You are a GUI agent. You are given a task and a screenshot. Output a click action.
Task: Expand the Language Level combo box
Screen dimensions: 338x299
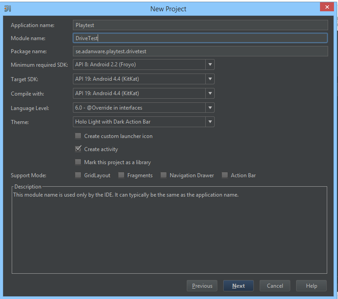tap(210, 108)
